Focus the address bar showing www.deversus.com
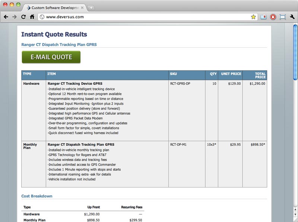The image size is (298, 222). coord(145,17)
